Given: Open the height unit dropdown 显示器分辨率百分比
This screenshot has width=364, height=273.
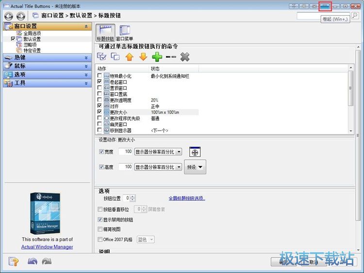Looking at the screenshot, I should (158, 167).
